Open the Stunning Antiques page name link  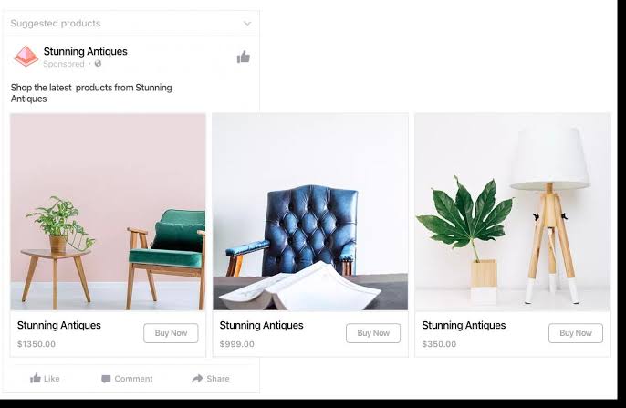tap(86, 51)
